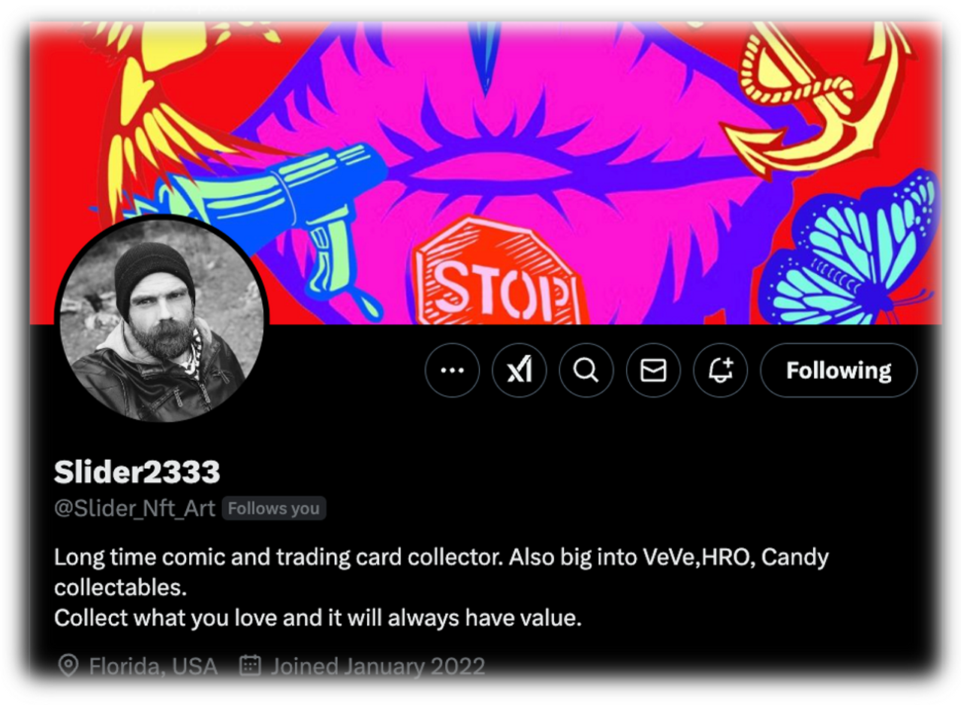Screen dimensions: 961x705
Task: Turn on post notifications with bell icon
Action: tap(720, 370)
